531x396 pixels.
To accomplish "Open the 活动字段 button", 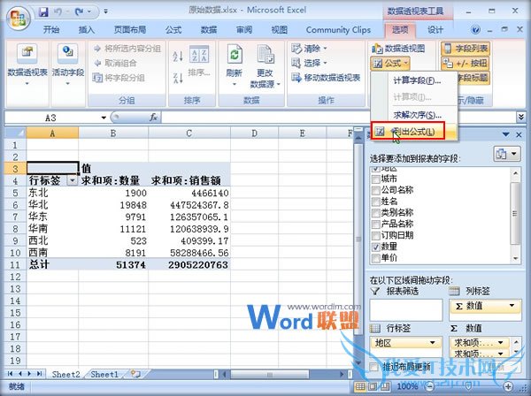I will (68, 66).
